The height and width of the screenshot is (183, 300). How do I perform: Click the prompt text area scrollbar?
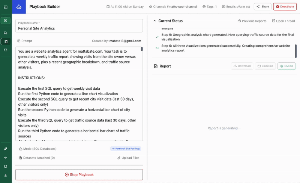142,49
